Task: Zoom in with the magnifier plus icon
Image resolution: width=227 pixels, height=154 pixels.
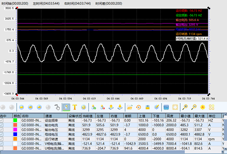Action: point(185,107)
